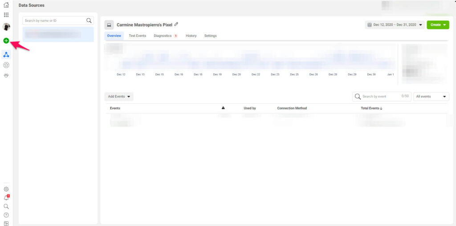Open the notifications bell icon

point(6,198)
